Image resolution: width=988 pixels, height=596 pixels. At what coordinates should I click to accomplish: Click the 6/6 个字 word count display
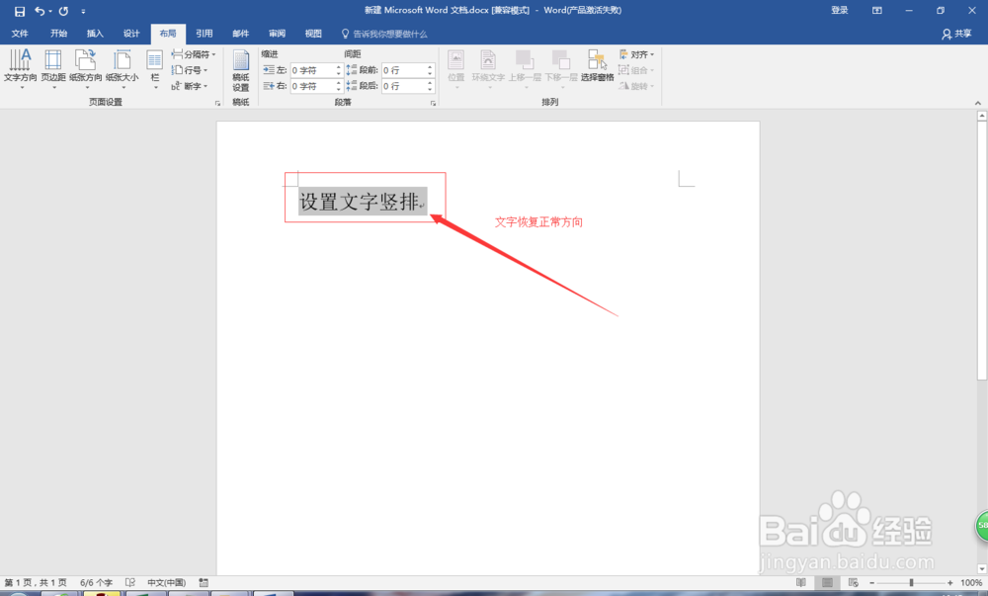95,582
